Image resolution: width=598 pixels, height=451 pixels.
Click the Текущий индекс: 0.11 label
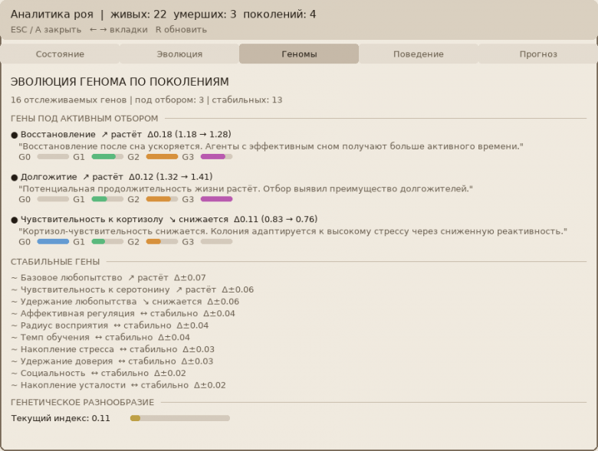61,418
